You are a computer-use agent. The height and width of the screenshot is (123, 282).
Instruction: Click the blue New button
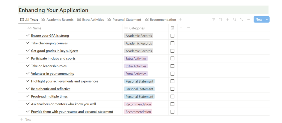tap(259, 19)
